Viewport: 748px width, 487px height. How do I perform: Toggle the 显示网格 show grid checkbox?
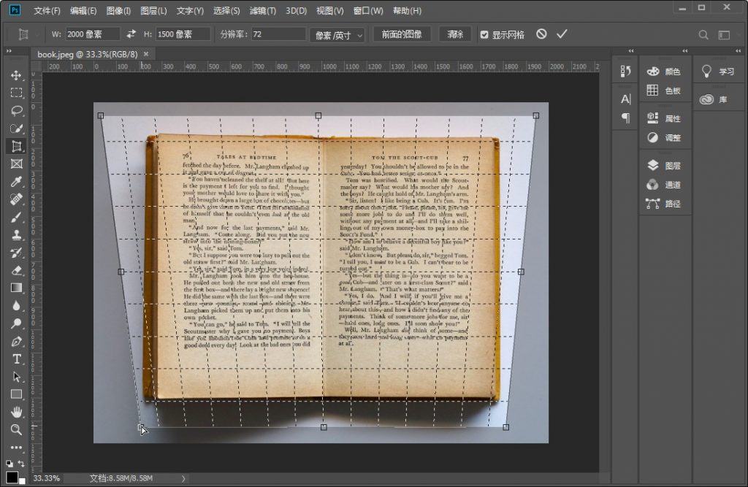point(484,34)
